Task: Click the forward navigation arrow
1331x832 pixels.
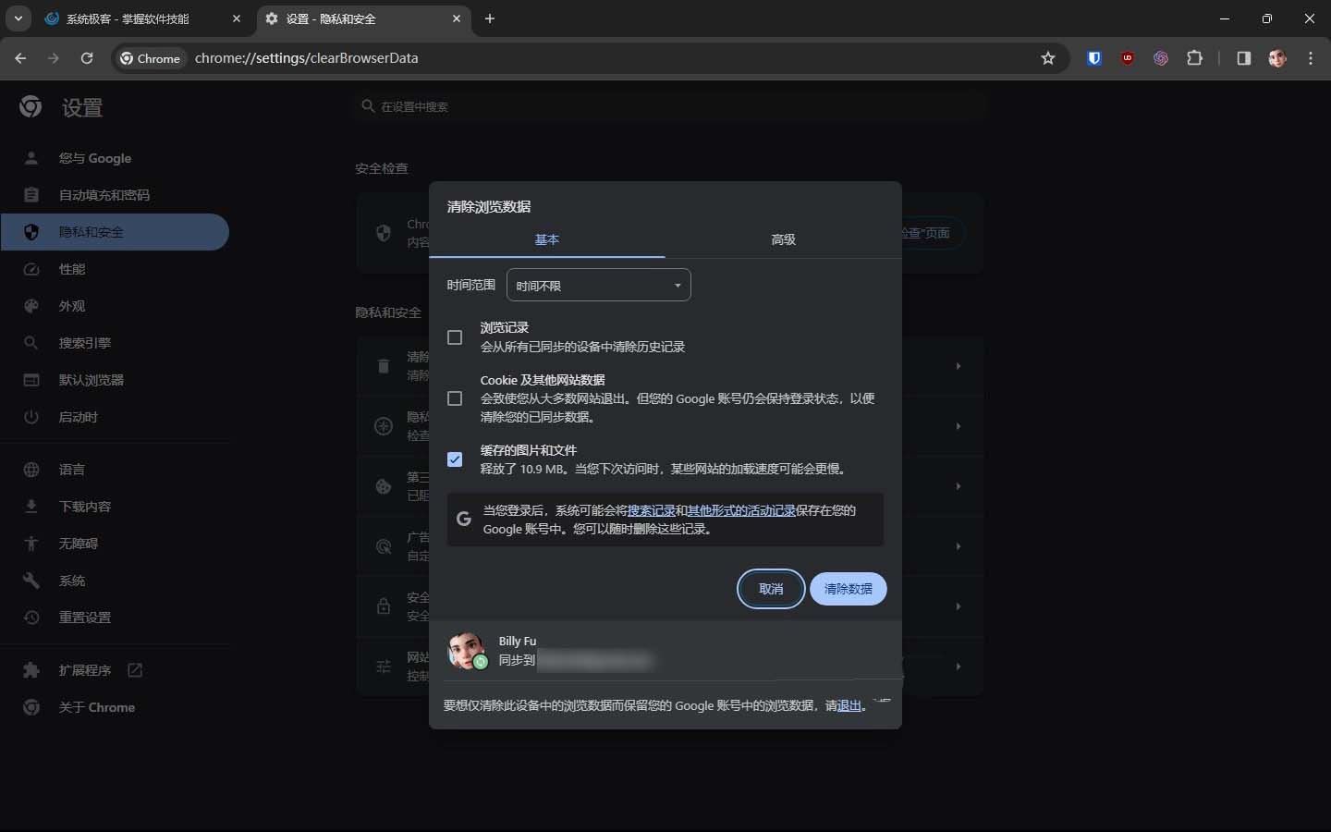Action: (x=54, y=58)
